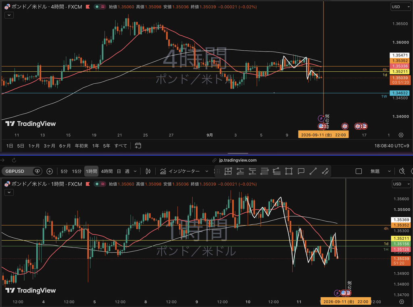This screenshot has height=307, width=413.
Task: Open the timeframe interval dropdown chevron
Action: [135, 172]
